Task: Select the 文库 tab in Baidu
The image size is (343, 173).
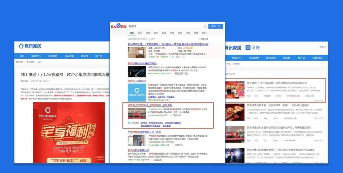Action: pos(172,33)
